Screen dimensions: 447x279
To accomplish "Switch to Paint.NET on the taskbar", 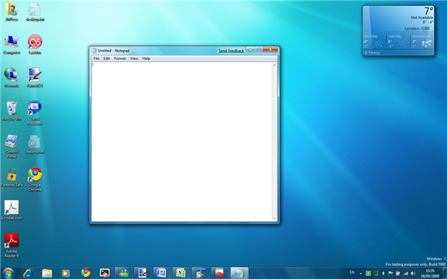I will [143, 274].
